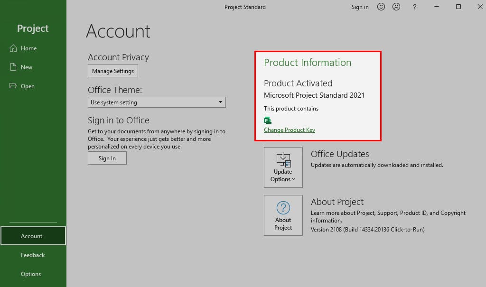
Task: Open Feedback from the sidebar
Action: 33,255
